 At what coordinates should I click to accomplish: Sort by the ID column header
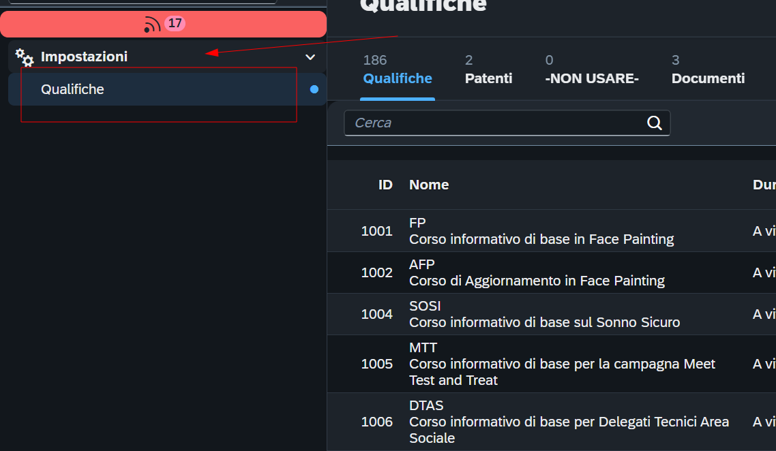(385, 185)
